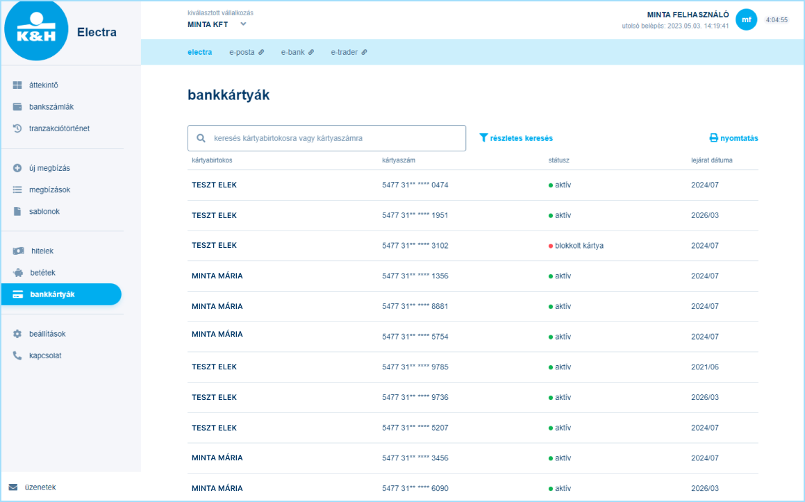Open the hitelek loans icon
Image resolution: width=805 pixels, height=502 pixels.
16,251
